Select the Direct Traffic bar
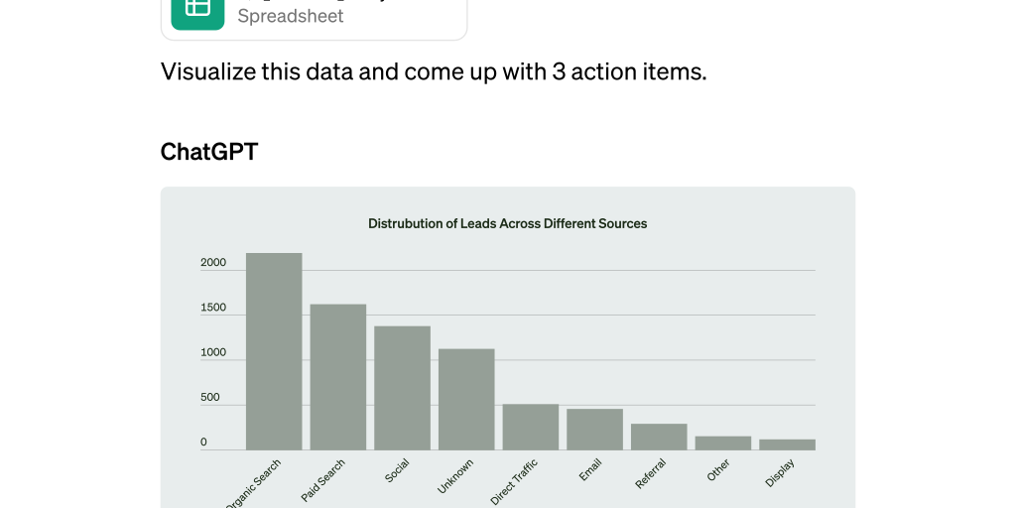Screen dimensions: 1016x508 coord(530,427)
